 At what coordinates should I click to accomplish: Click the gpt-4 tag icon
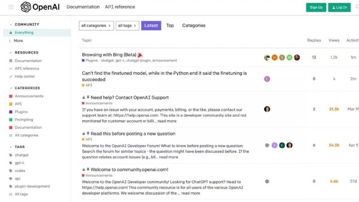(10, 163)
